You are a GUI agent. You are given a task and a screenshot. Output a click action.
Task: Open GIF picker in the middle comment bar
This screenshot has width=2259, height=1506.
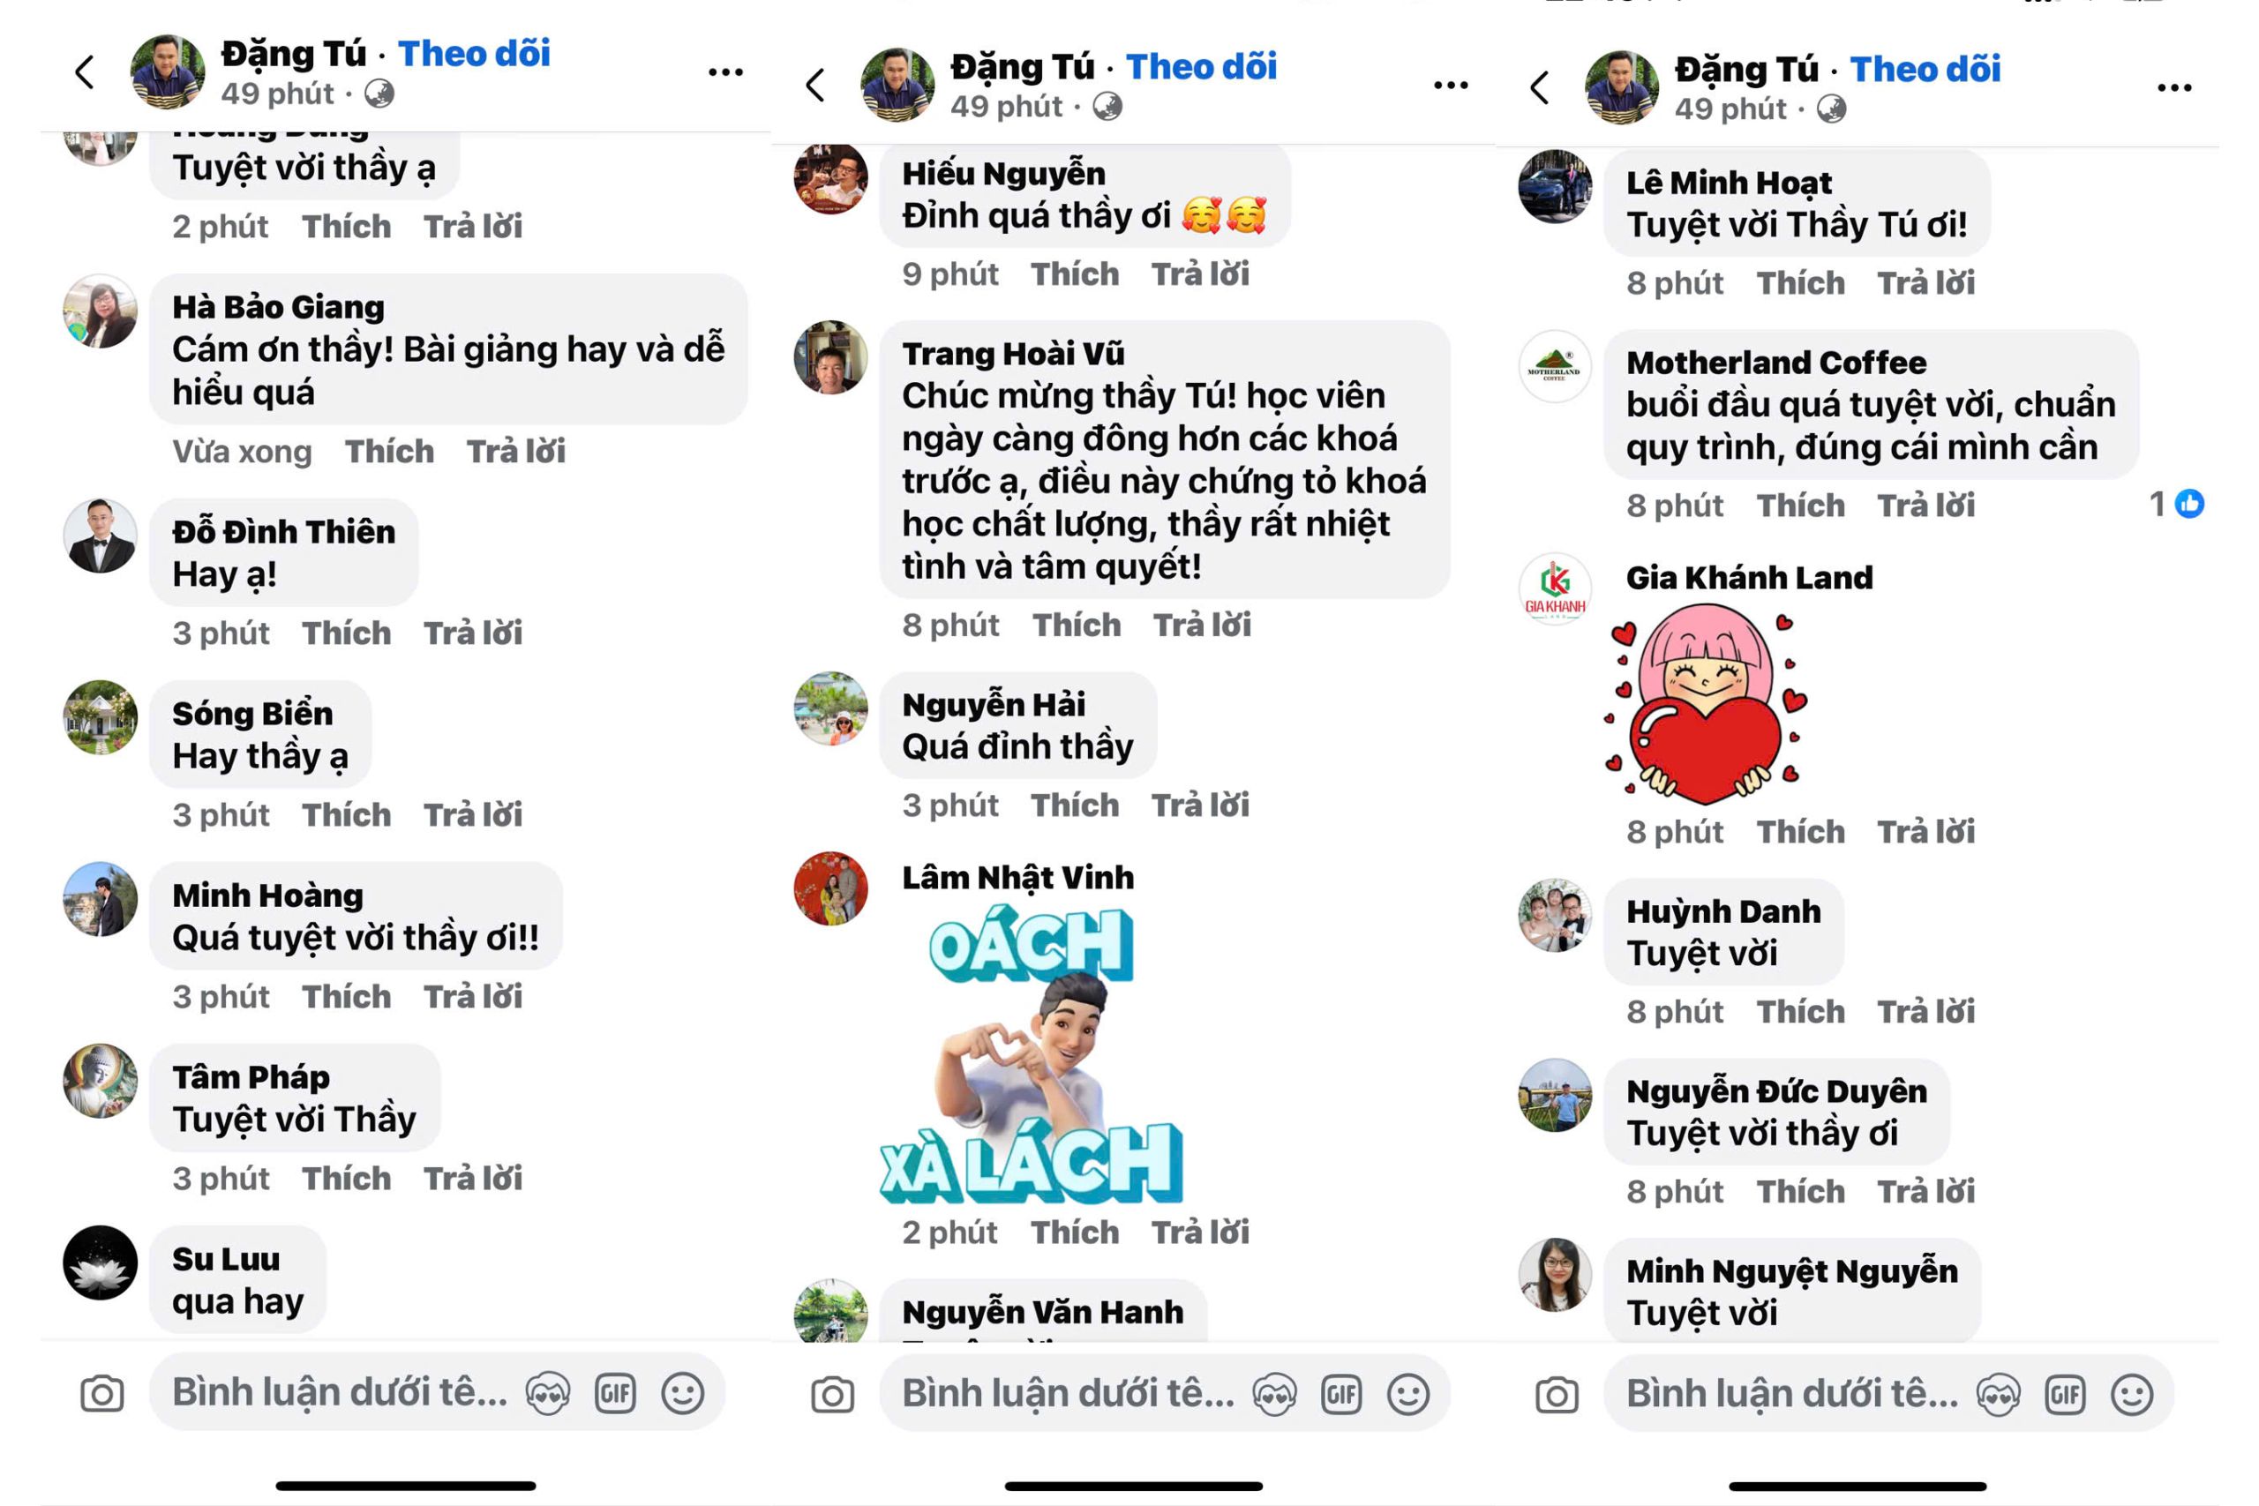(x=1342, y=1395)
